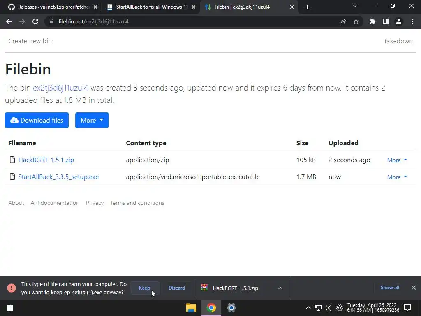Viewport: 421px width, 316px height.
Task: Click the 1.7 MB size cell
Action: coord(306,177)
